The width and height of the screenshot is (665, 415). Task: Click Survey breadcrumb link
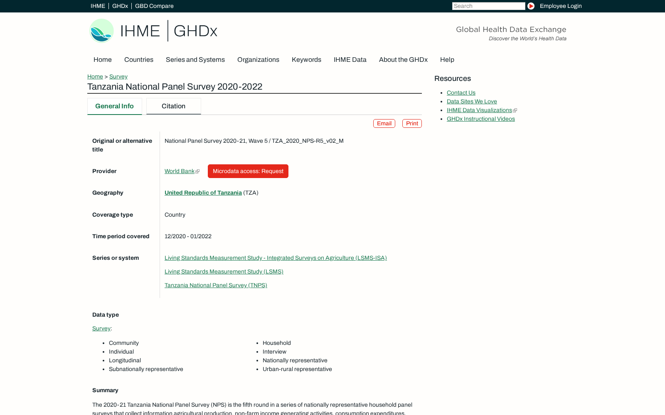(118, 77)
